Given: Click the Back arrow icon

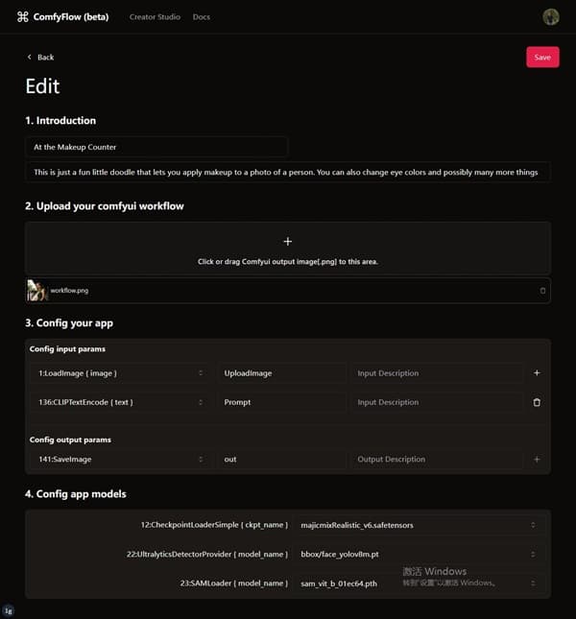Looking at the screenshot, I should tap(29, 58).
